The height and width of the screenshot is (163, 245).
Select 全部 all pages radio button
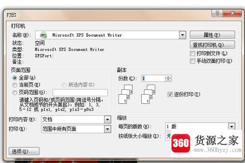pos(15,78)
